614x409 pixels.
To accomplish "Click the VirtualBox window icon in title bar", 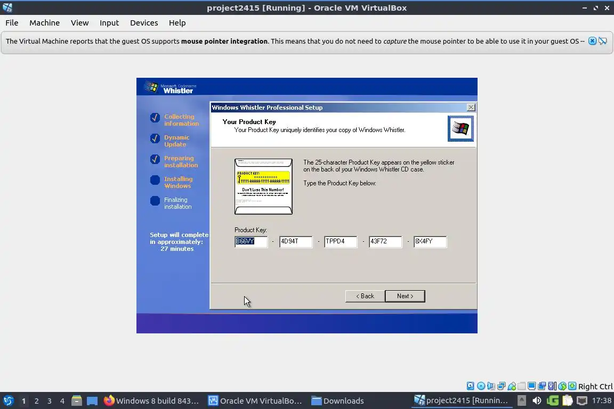I will pyautogui.click(x=7, y=8).
